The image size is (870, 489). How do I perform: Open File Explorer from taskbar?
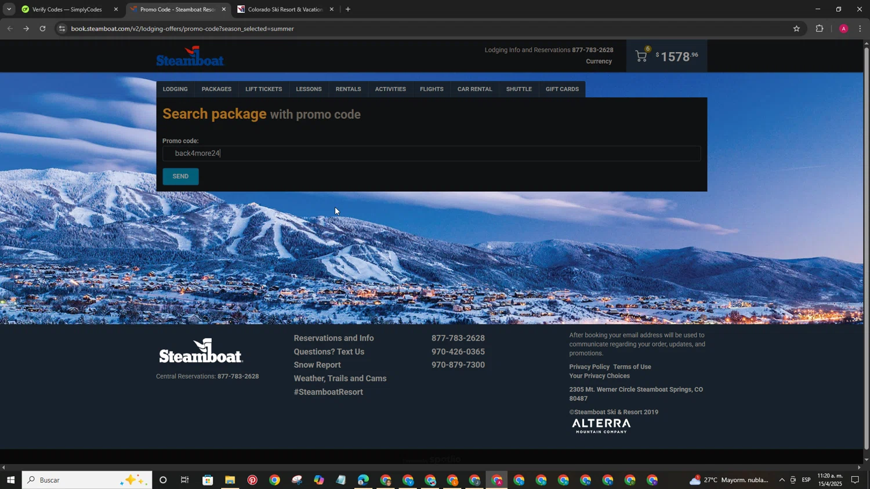pos(230,480)
